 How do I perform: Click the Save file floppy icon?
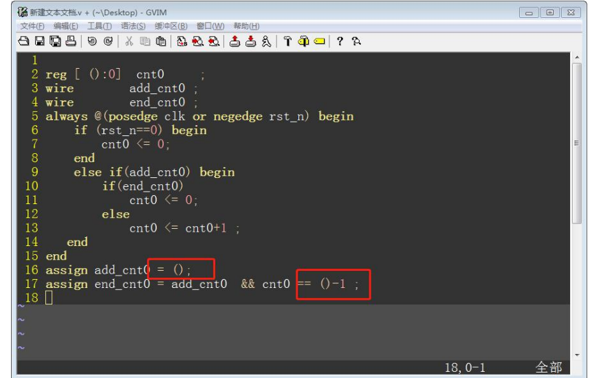point(39,41)
